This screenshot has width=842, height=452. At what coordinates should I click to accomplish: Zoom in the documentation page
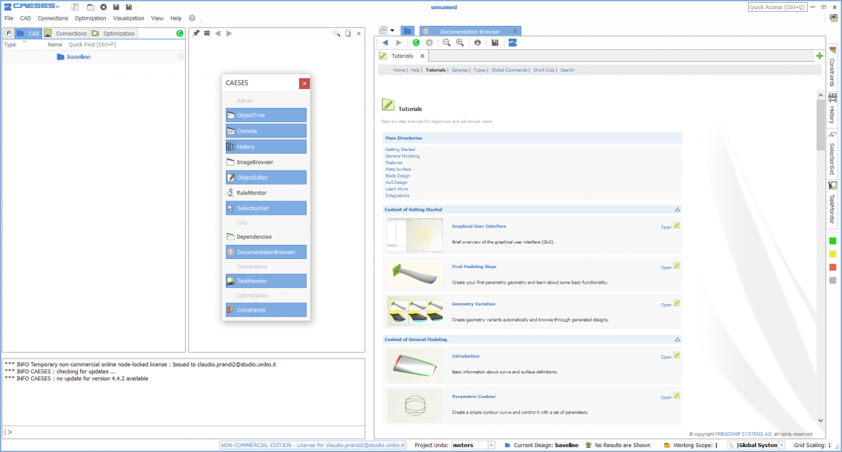pos(460,43)
